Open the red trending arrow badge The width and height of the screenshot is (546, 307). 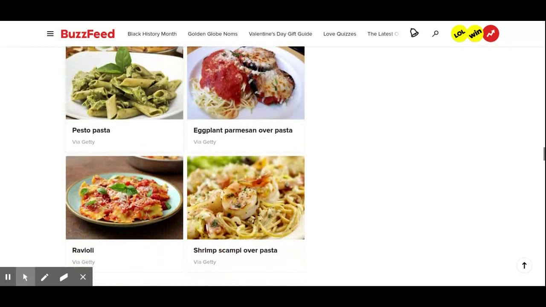[491, 34]
